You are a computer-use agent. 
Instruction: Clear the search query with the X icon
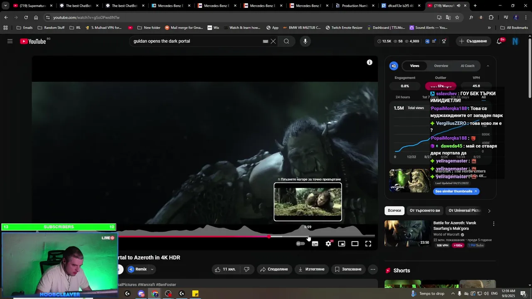point(273,41)
